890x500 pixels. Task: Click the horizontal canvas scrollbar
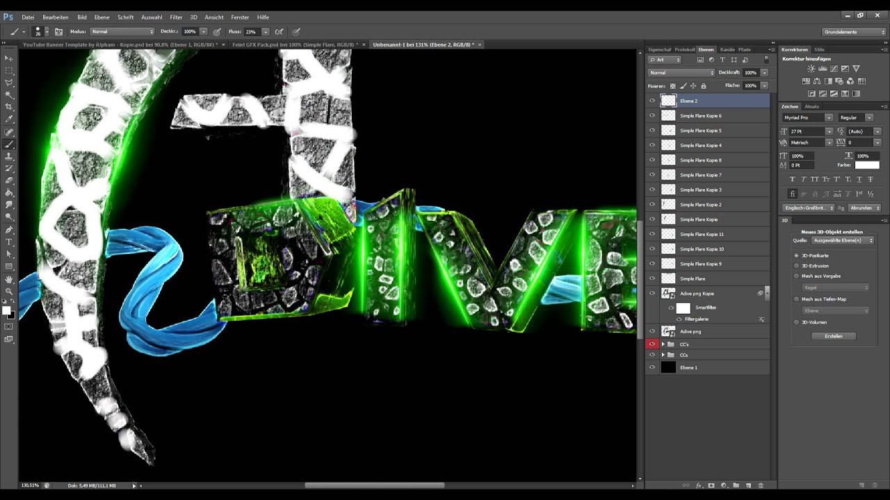click(375, 485)
